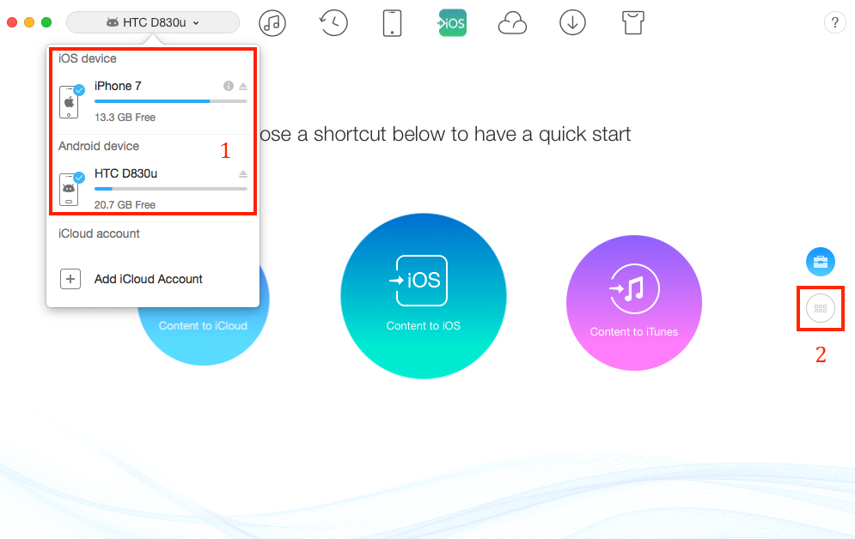
Task: Show iPhone 7 info icon
Action: pyautogui.click(x=229, y=86)
